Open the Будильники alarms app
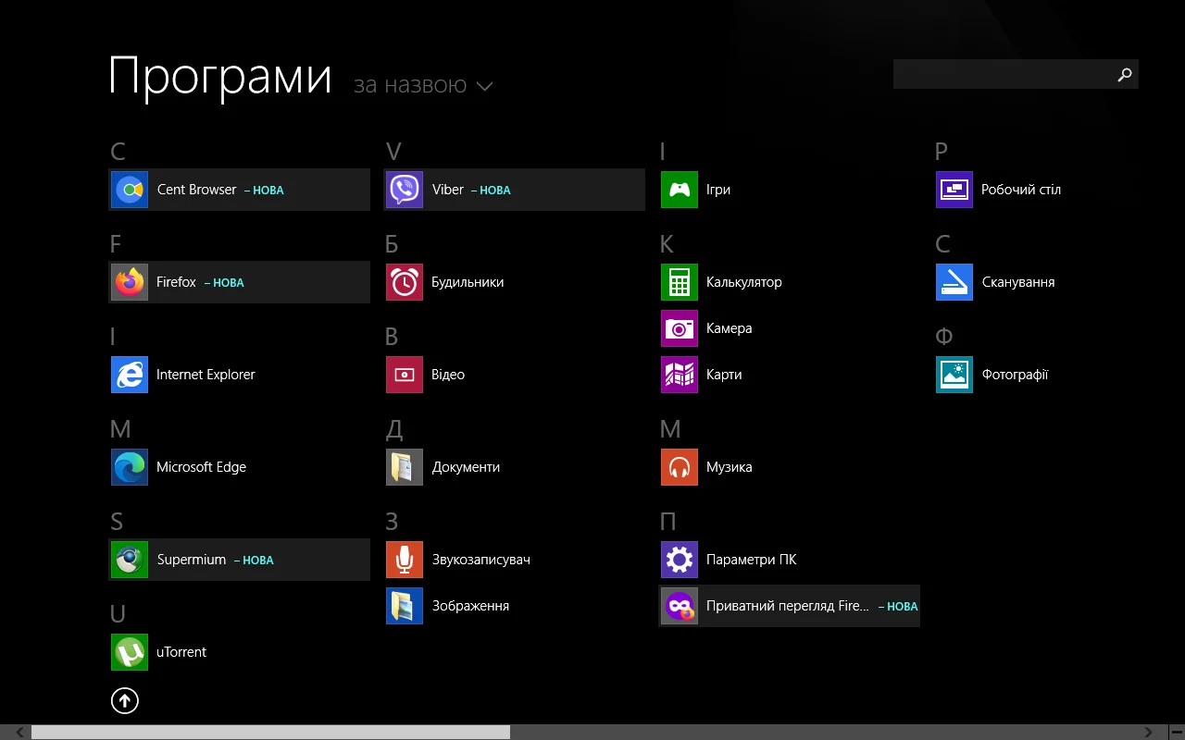 [405, 282]
